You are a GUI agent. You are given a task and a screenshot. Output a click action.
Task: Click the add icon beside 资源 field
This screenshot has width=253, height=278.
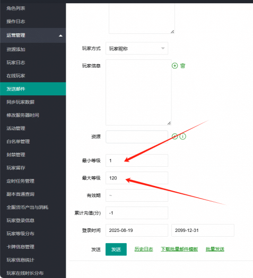(x=175, y=136)
